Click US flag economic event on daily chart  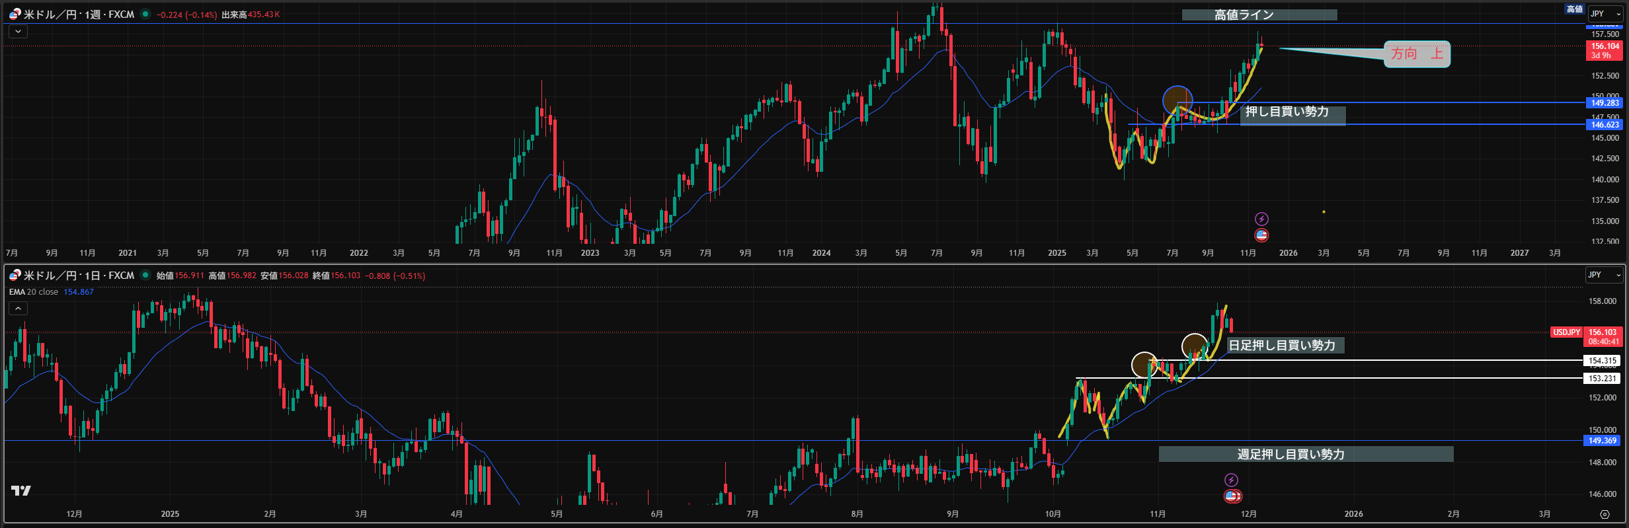1232,496
